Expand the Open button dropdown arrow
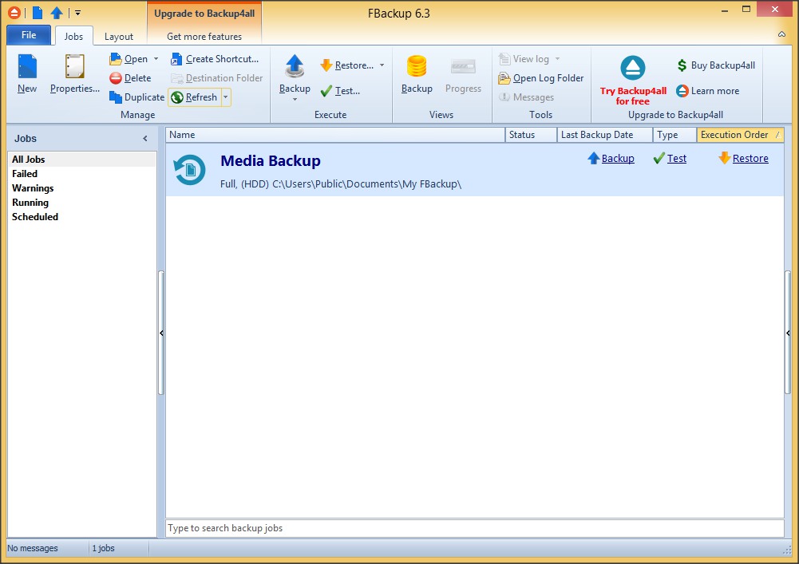Viewport: 799px width, 564px height. (x=156, y=59)
